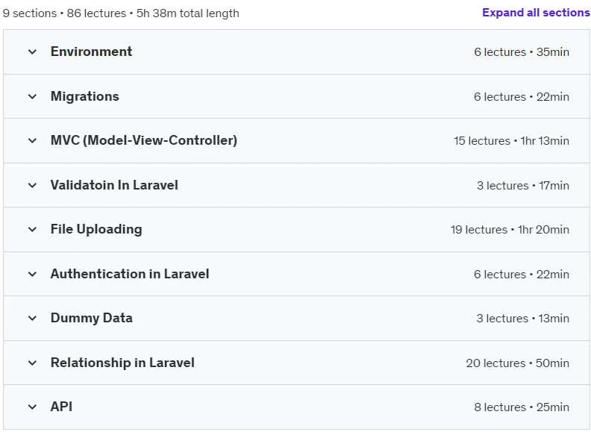
Task: Click the 19 lectures • 1hr 20min label
Action: 510,229
